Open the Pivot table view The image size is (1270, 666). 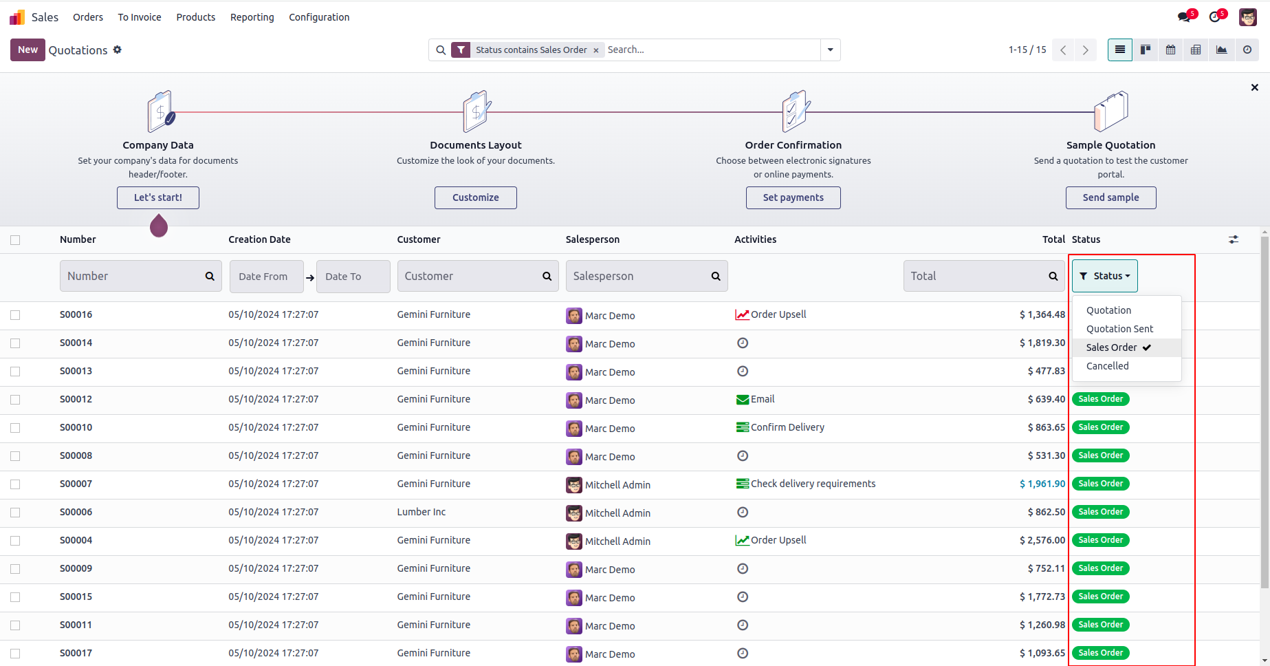(x=1196, y=50)
